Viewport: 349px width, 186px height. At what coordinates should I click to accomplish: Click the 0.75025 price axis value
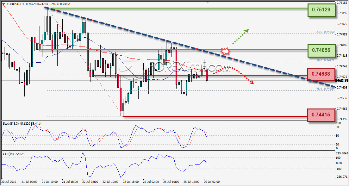click(342, 24)
